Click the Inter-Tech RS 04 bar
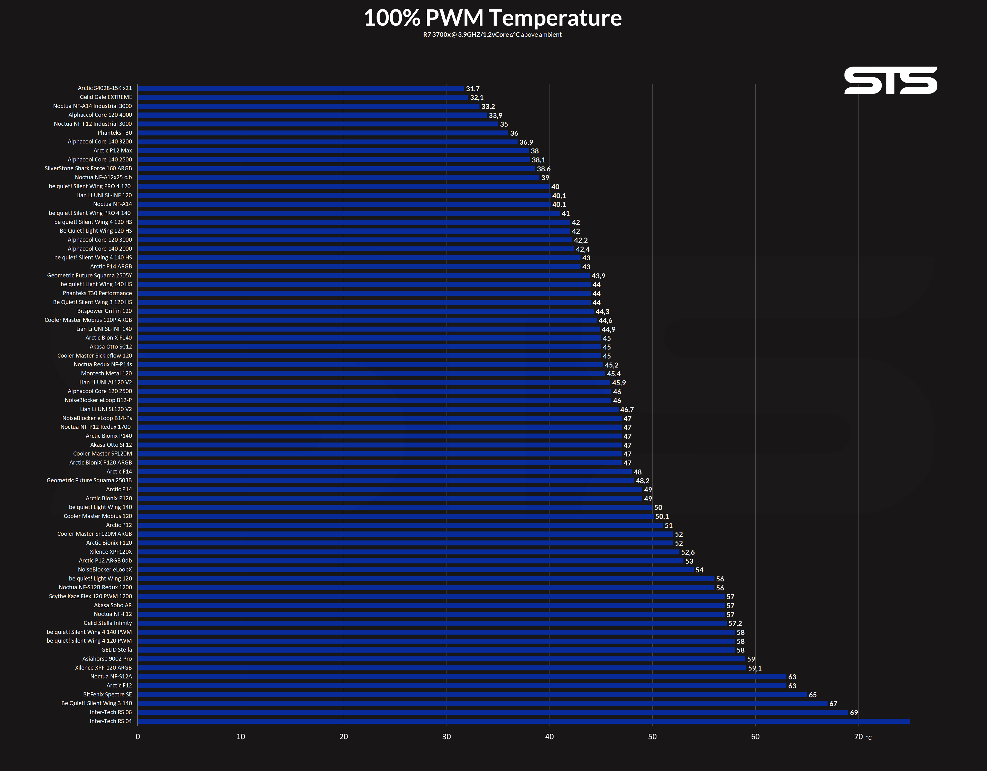The height and width of the screenshot is (771, 987). pos(524,721)
